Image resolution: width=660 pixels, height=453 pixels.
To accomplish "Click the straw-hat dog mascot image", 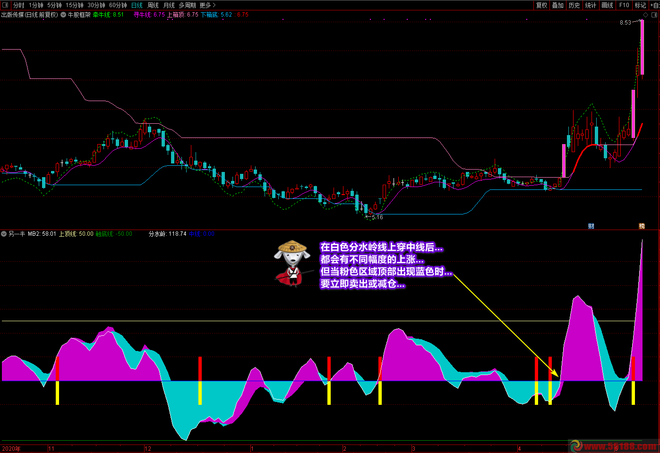I will click(x=292, y=263).
